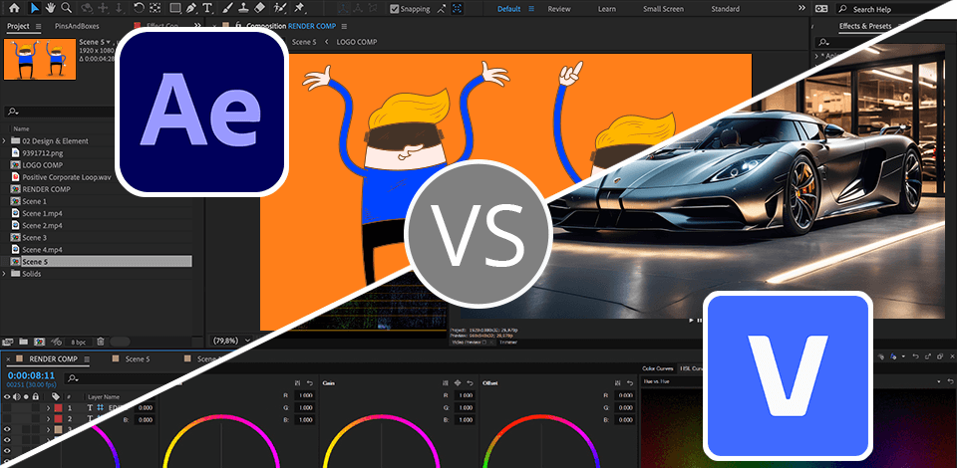Select the Selection arrow tool

pyautogui.click(x=35, y=8)
